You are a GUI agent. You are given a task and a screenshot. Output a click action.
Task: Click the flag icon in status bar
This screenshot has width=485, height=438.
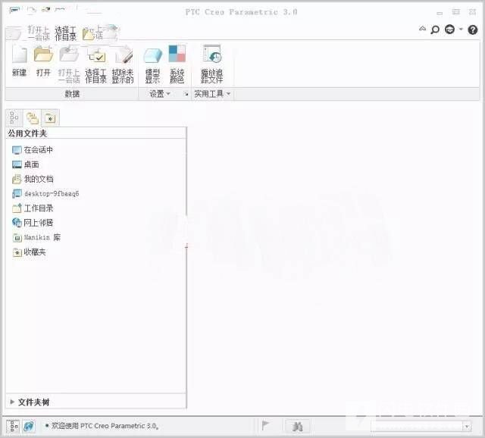coord(265,426)
